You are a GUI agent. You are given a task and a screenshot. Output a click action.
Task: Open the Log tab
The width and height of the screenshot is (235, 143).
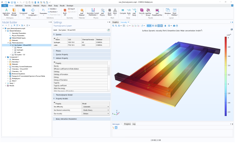[134, 124]
